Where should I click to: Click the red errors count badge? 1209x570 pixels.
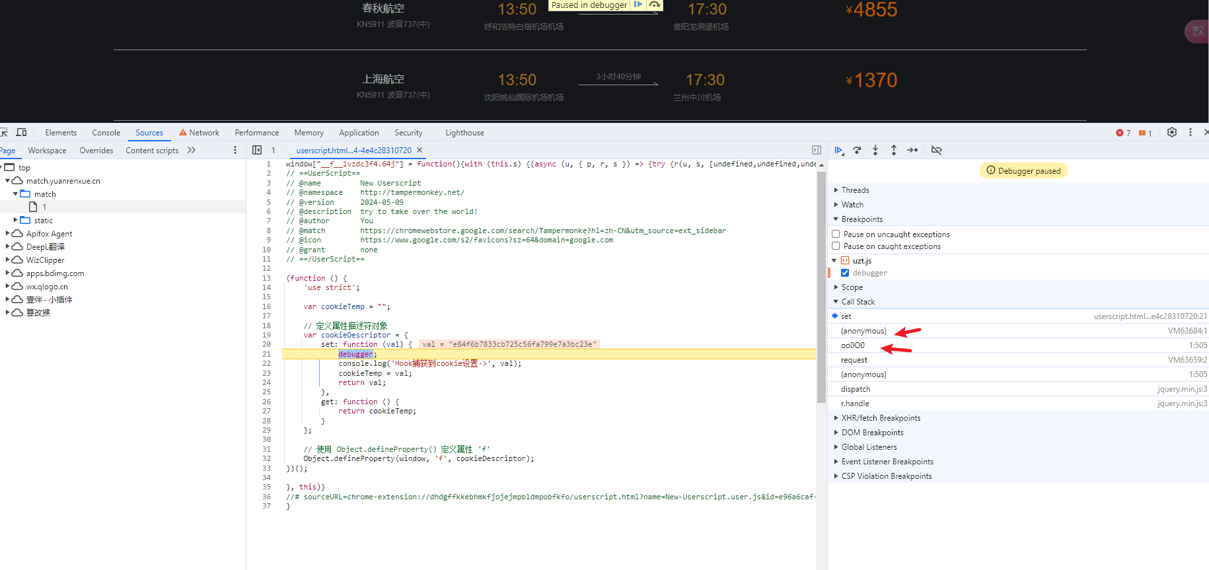point(1123,133)
